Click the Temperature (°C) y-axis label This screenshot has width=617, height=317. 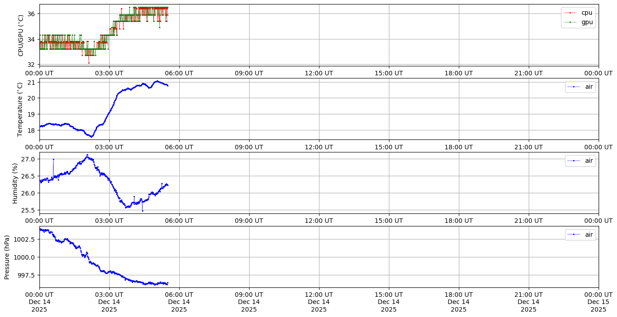pos(20,109)
